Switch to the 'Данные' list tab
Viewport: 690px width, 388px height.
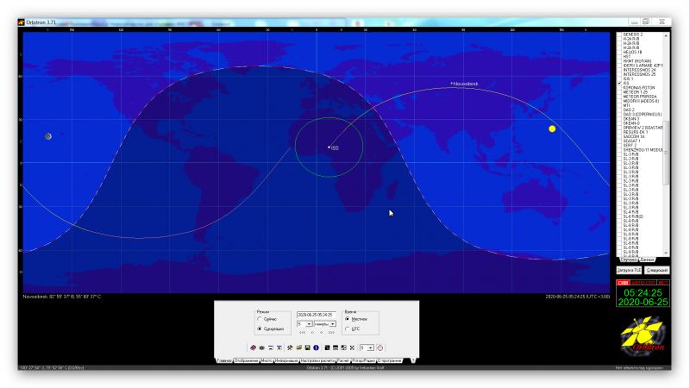(647, 260)
